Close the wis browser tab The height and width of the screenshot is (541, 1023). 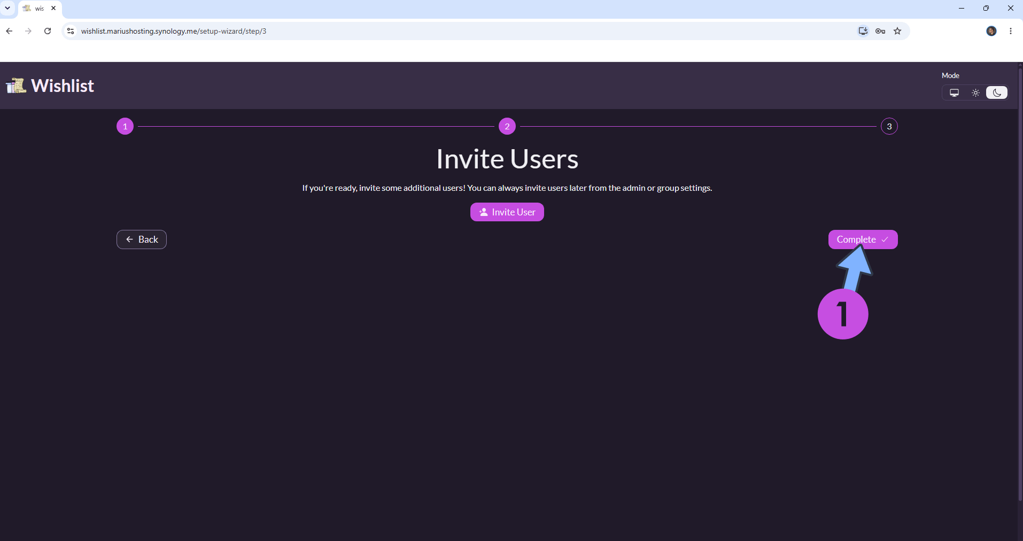point(53,8)
